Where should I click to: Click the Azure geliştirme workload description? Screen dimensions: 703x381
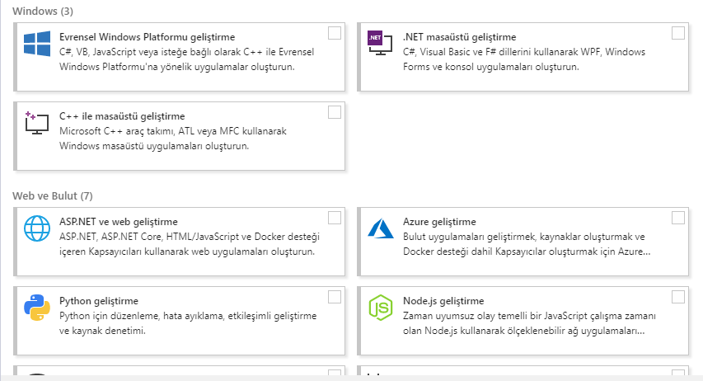click(527, 244)
